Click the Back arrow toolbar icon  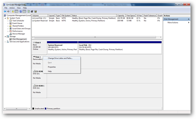(5, 11)
